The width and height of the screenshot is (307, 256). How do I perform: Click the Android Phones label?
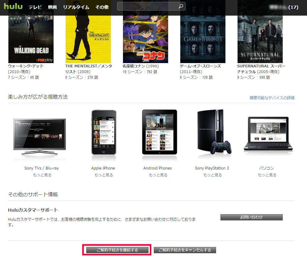tap(158, 168)
